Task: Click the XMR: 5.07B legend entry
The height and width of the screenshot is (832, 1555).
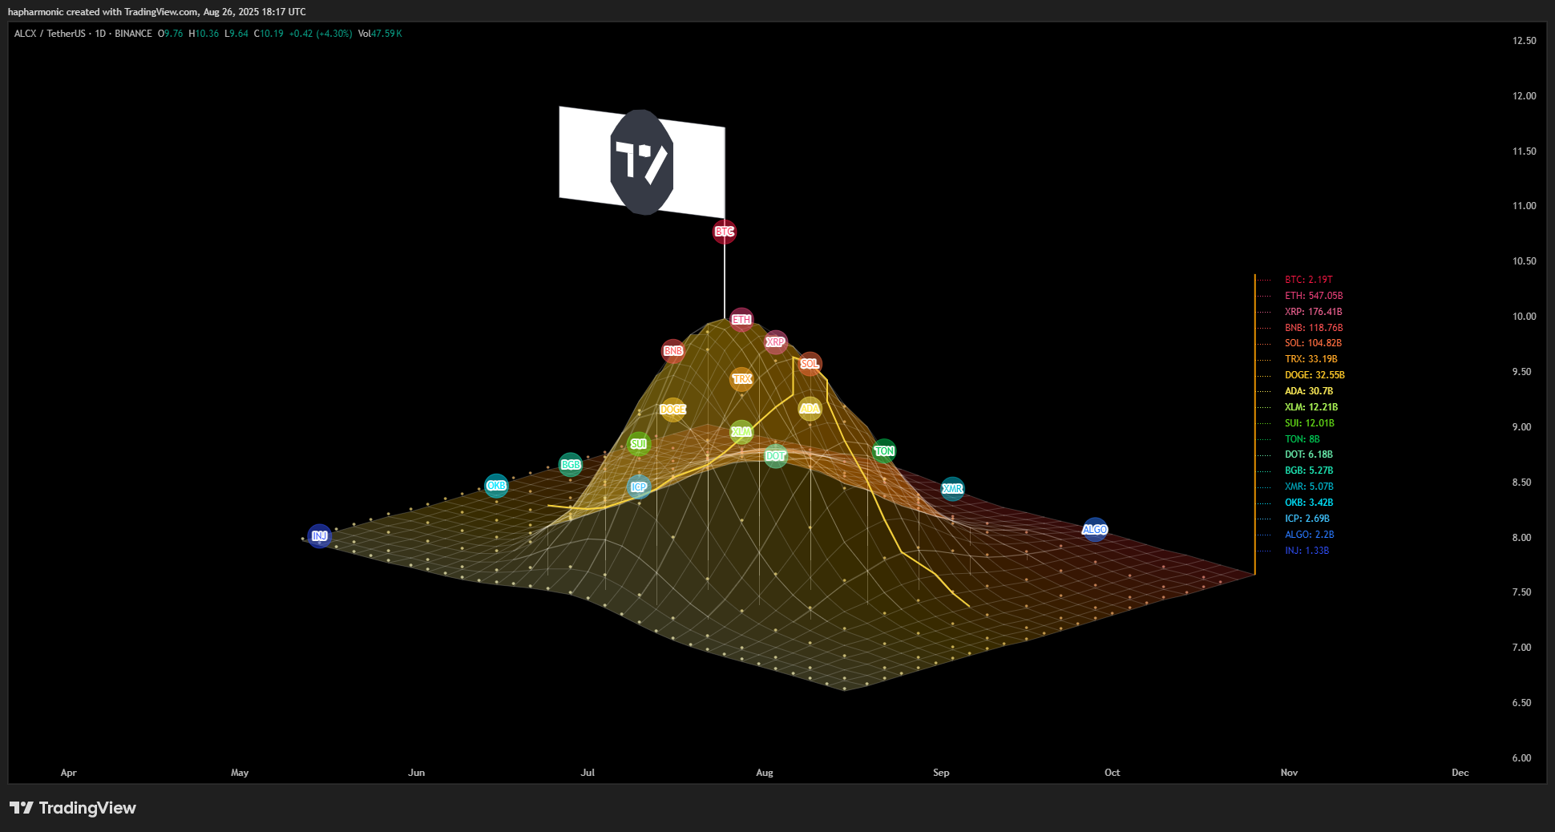Action: coord(1309,487)
